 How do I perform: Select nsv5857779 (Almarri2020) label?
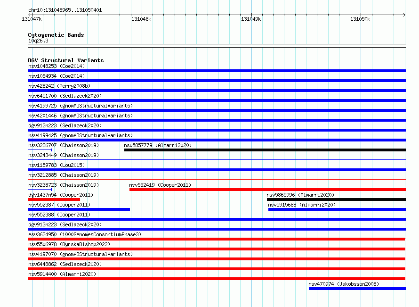pyautogui.click(x=158, y=145)
